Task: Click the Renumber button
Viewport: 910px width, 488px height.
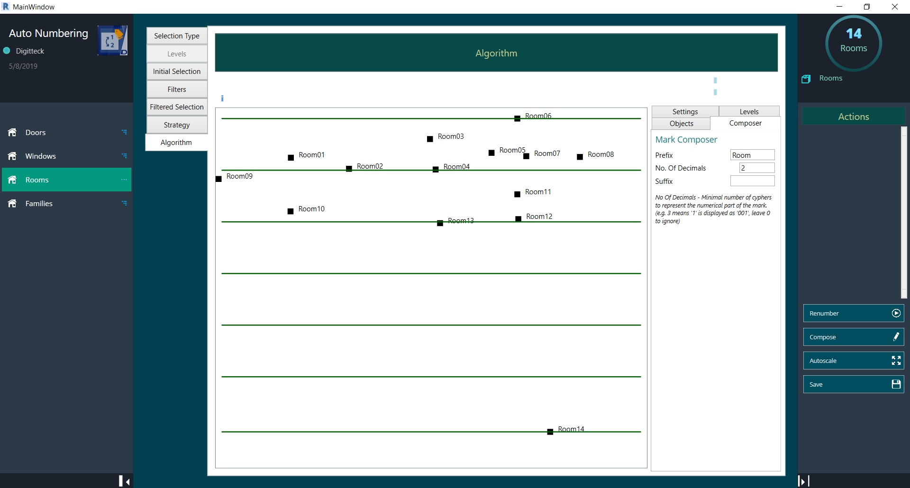Action: pyautogui.click(x=854, y=313)
